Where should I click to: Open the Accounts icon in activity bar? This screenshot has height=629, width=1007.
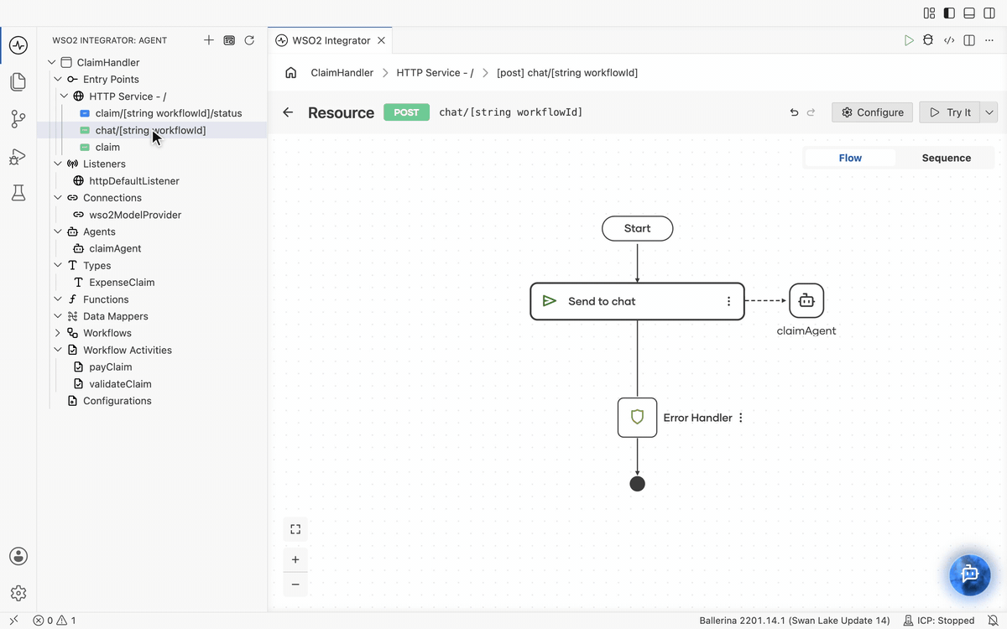pyautogui.click(x=18, y=556)
